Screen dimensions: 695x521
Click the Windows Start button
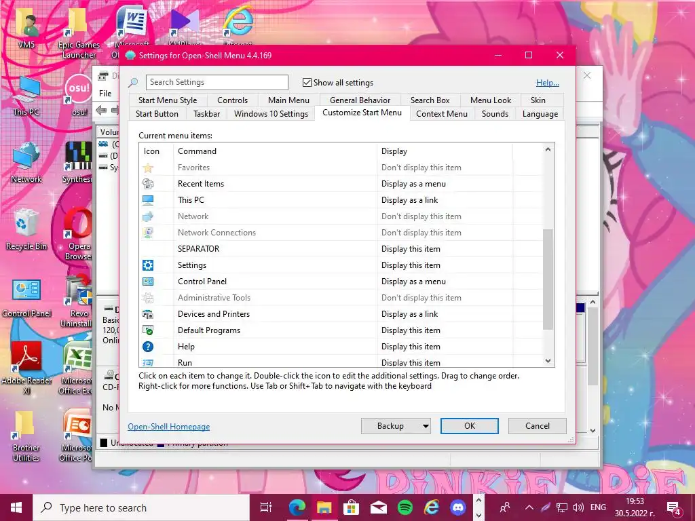click(16, 507)
